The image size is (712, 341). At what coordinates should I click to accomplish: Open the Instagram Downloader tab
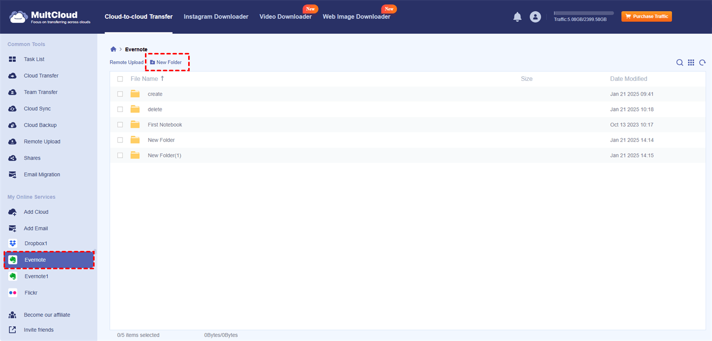[x=216, y=17]
